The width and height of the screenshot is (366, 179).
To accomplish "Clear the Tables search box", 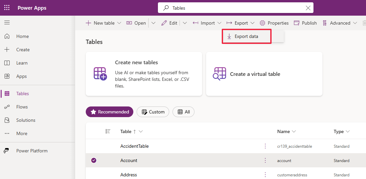I will [308, 8].
